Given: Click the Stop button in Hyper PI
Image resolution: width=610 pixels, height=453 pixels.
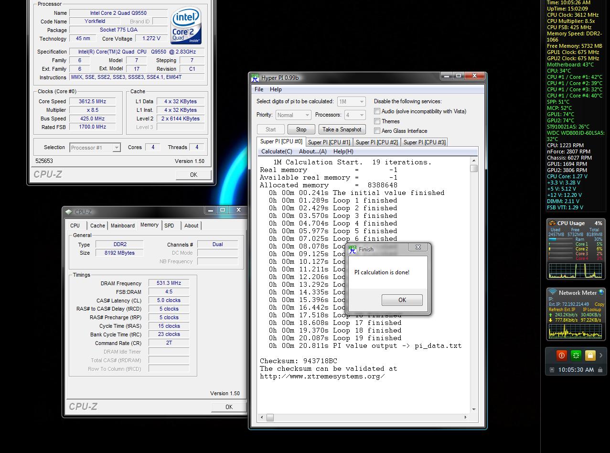Looking at the screenshot, I should click(301, 129).
